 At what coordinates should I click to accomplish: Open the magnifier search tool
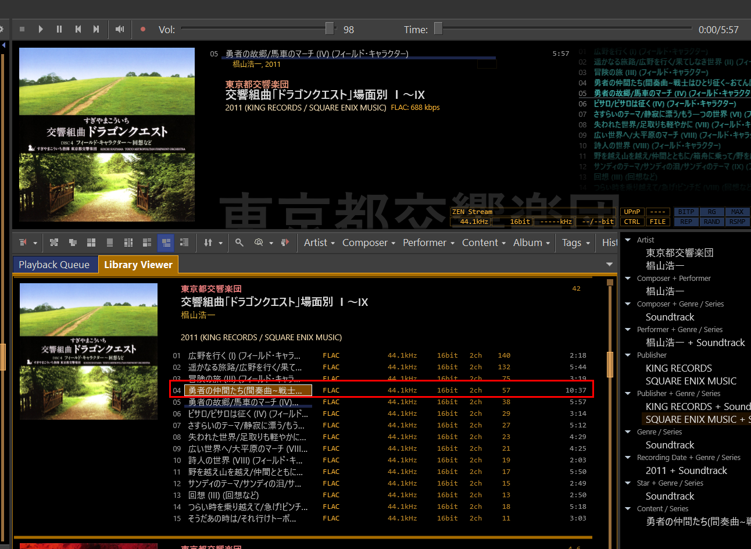click(239, 243)
